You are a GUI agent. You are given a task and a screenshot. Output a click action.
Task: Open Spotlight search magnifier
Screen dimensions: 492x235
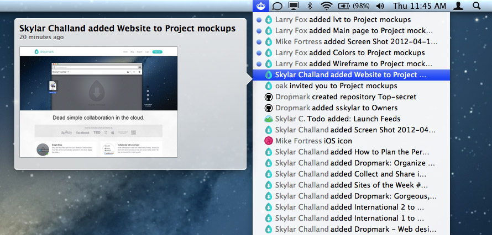pos(477,6)
